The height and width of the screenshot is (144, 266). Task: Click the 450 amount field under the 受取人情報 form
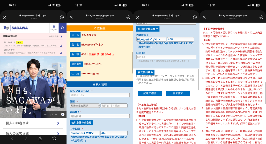(114, 133)
